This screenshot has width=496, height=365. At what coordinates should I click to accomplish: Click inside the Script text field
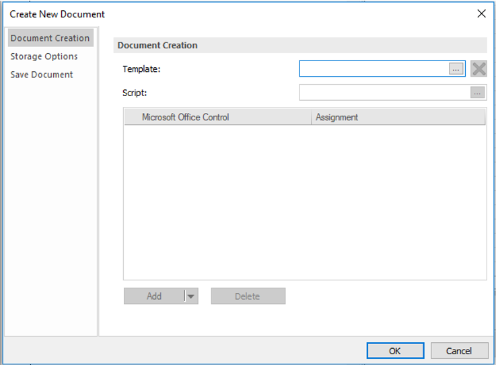(x=384, y=93)
